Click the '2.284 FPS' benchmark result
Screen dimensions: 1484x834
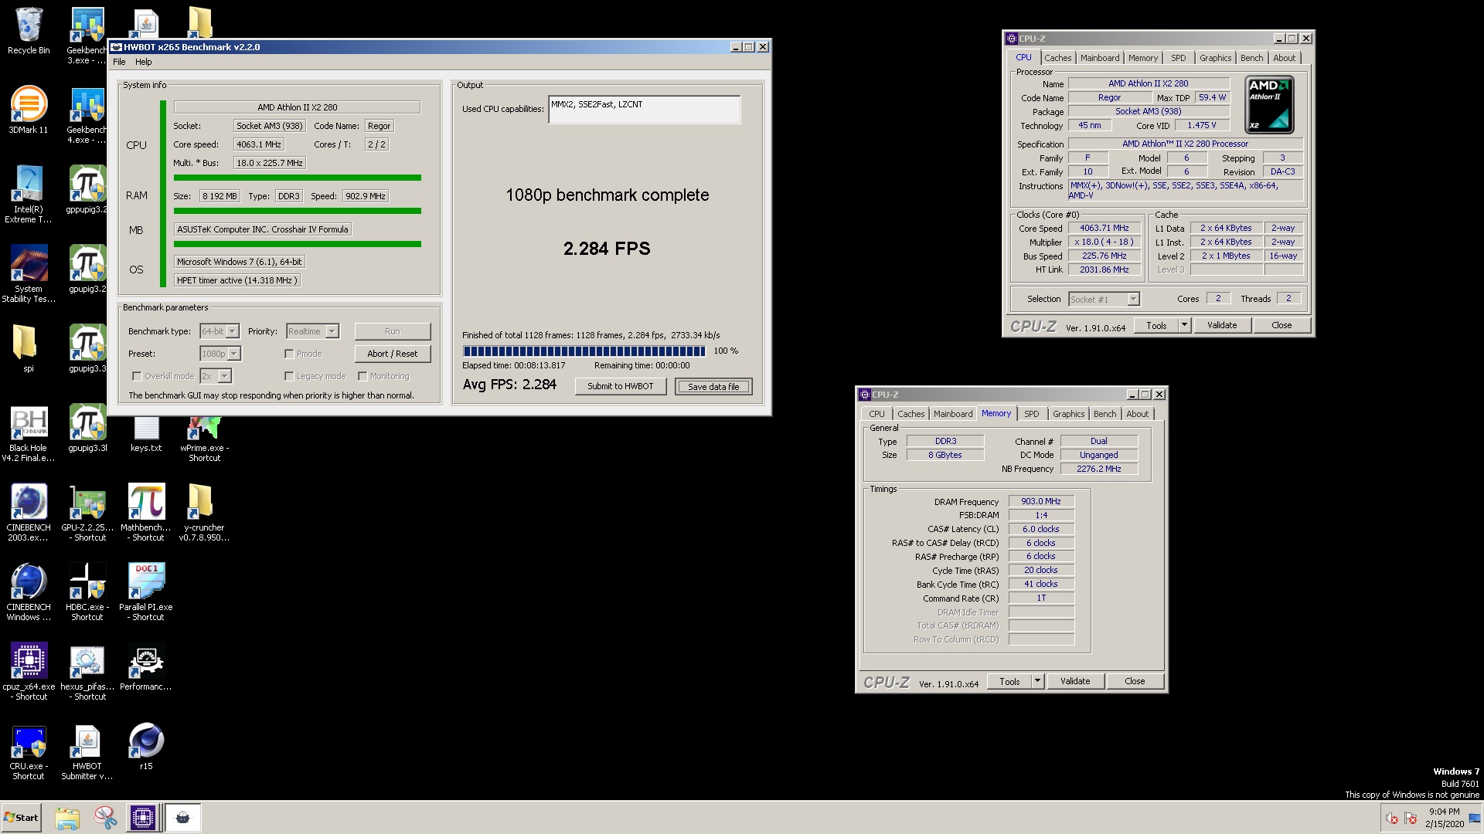tap(607, 249)
